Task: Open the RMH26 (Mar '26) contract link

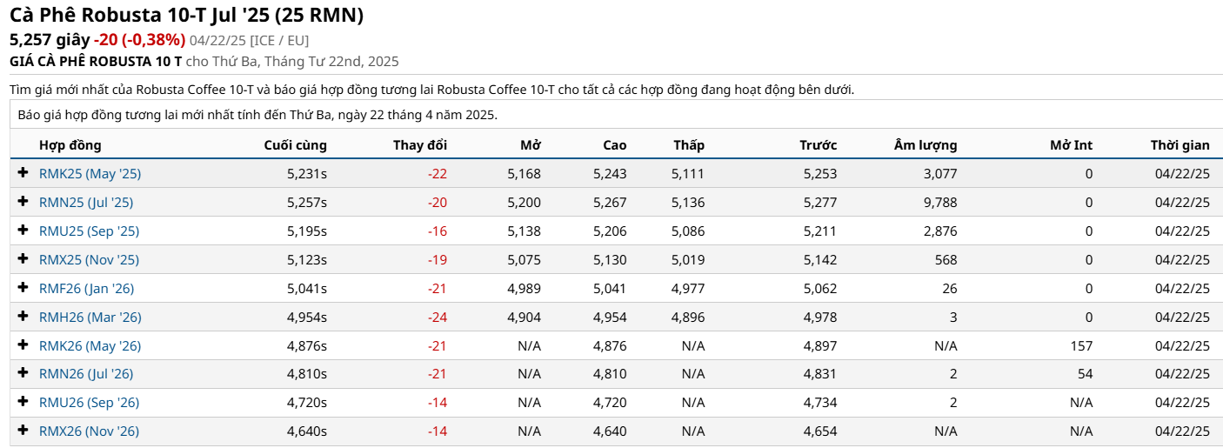Action: pyautogui.click(x=90, y=318)
